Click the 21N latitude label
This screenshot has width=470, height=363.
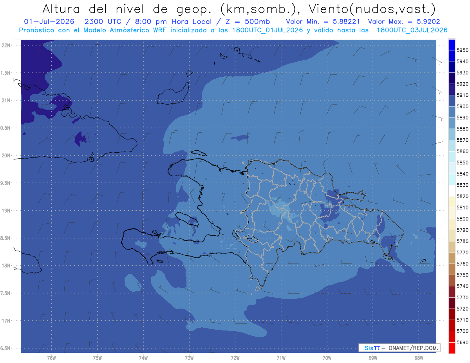[6, 100]
